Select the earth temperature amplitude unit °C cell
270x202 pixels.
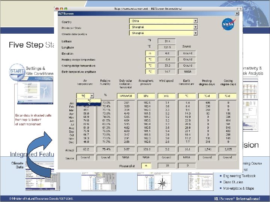pos(150,71)
